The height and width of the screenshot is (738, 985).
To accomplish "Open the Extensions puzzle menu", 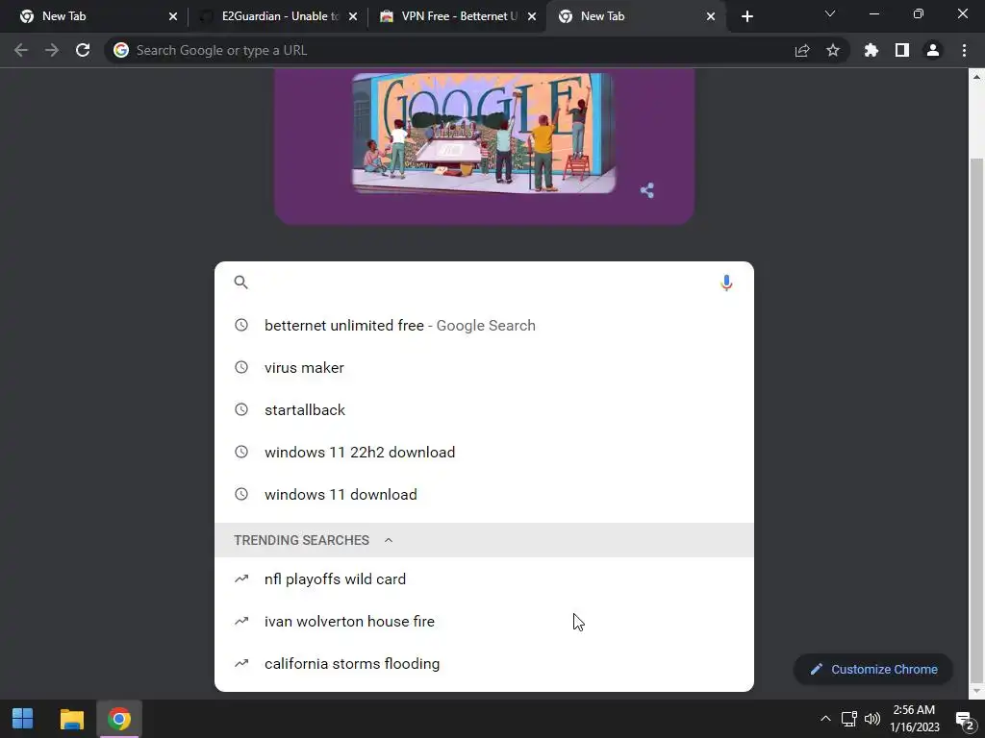I will coord(871,50).
